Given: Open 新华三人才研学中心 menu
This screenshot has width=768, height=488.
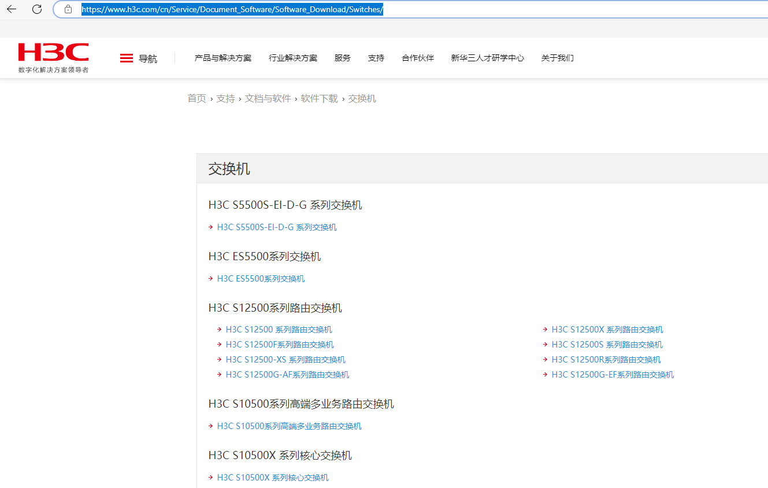Looking at the screenshot, I should coord(488,58).
